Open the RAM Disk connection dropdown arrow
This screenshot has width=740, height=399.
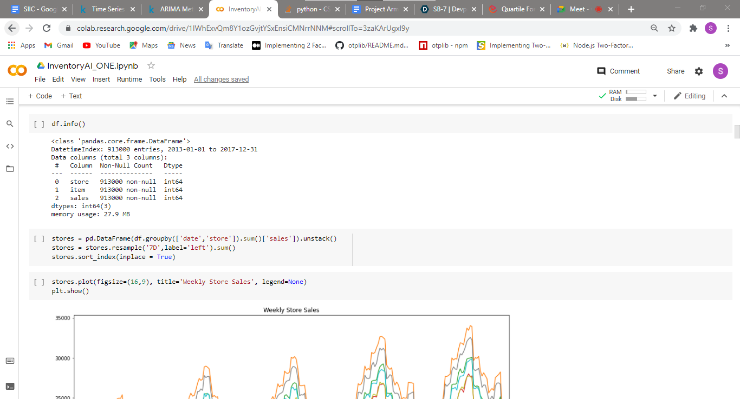pos(654,96)
